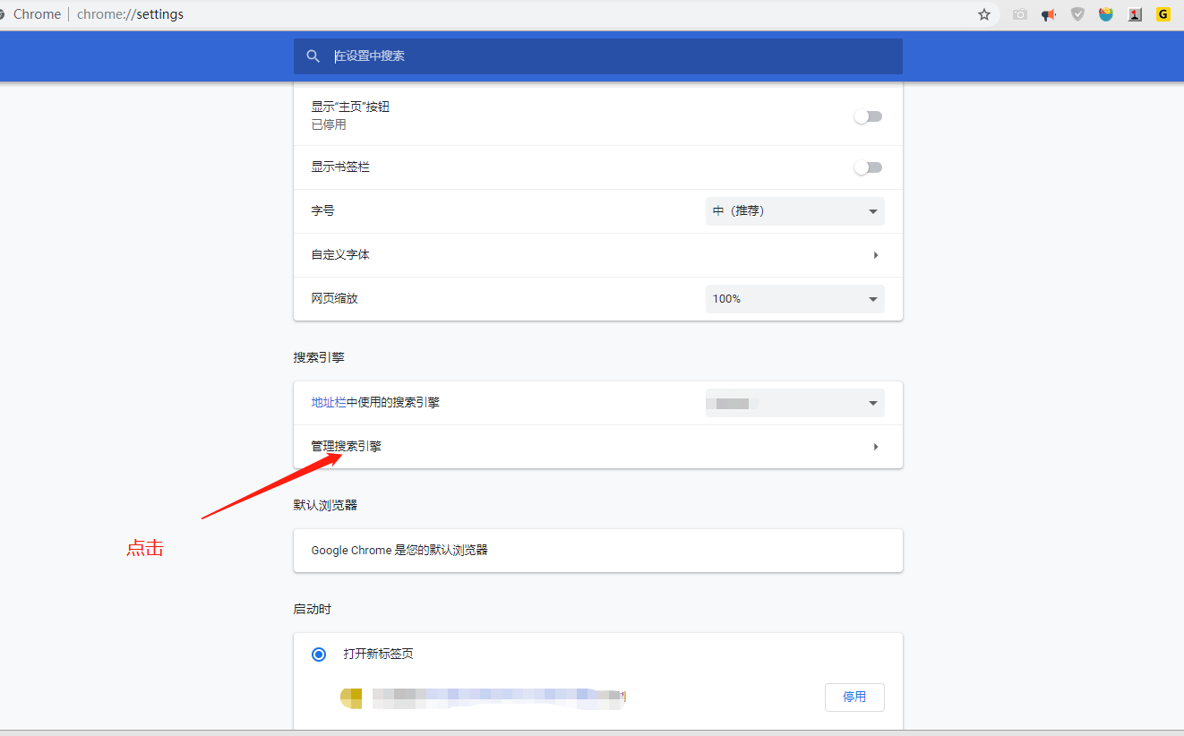Click the search engine section heading

tap(319, 357)
